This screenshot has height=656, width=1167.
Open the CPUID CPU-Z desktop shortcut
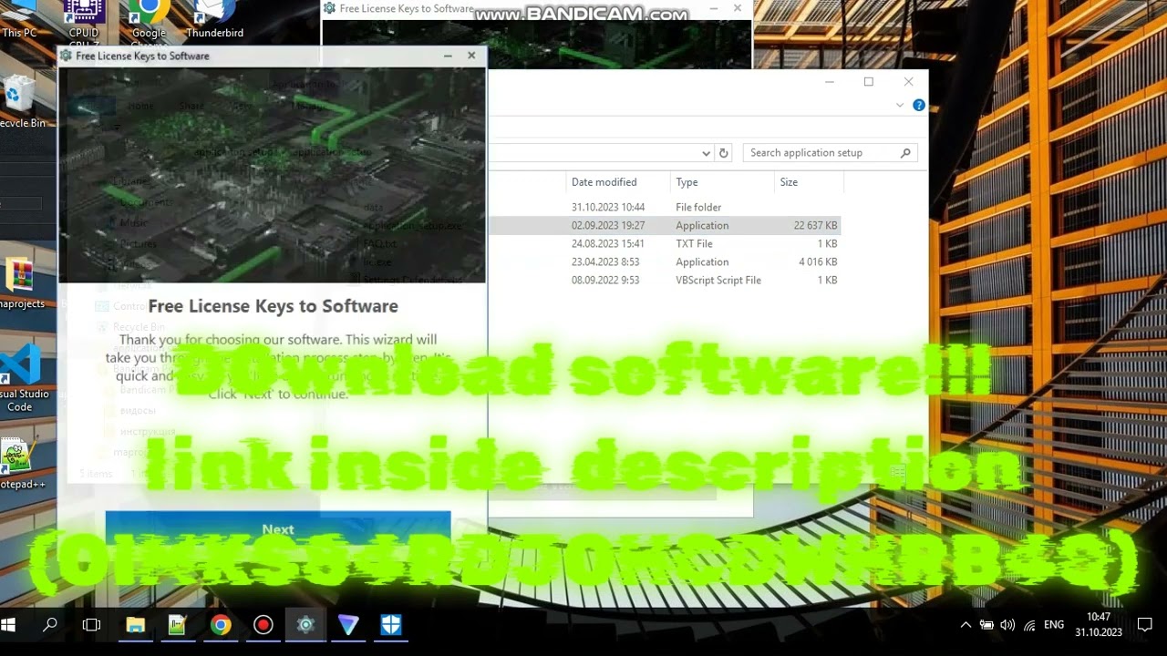84,23
